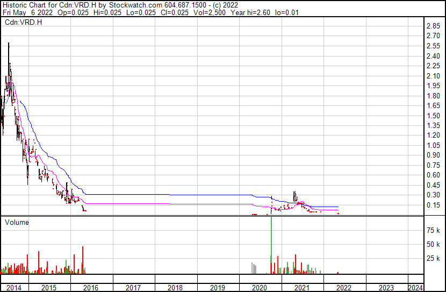446x292 pixels.
Task: Click the 2022 year label
Action: pos(344,288)
